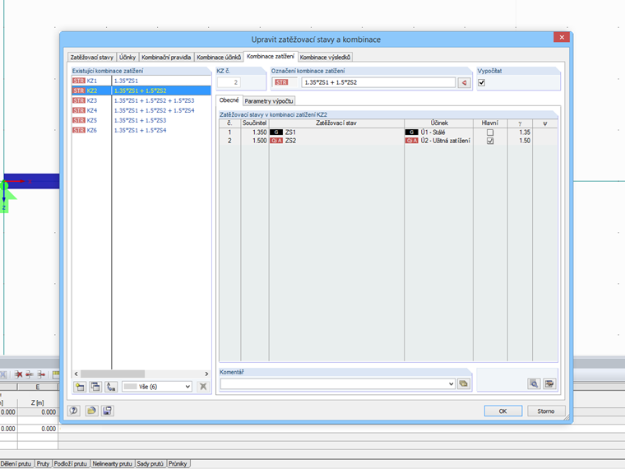Click the renumber combinations icon
625x469 pixels.
(111, 387)
